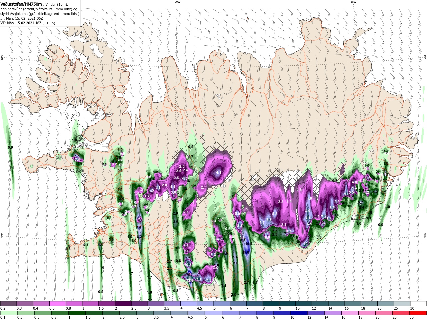This screenshot has width=427, height=320.
Task: Click the 15W longitude label
Action: click(353, 2)
